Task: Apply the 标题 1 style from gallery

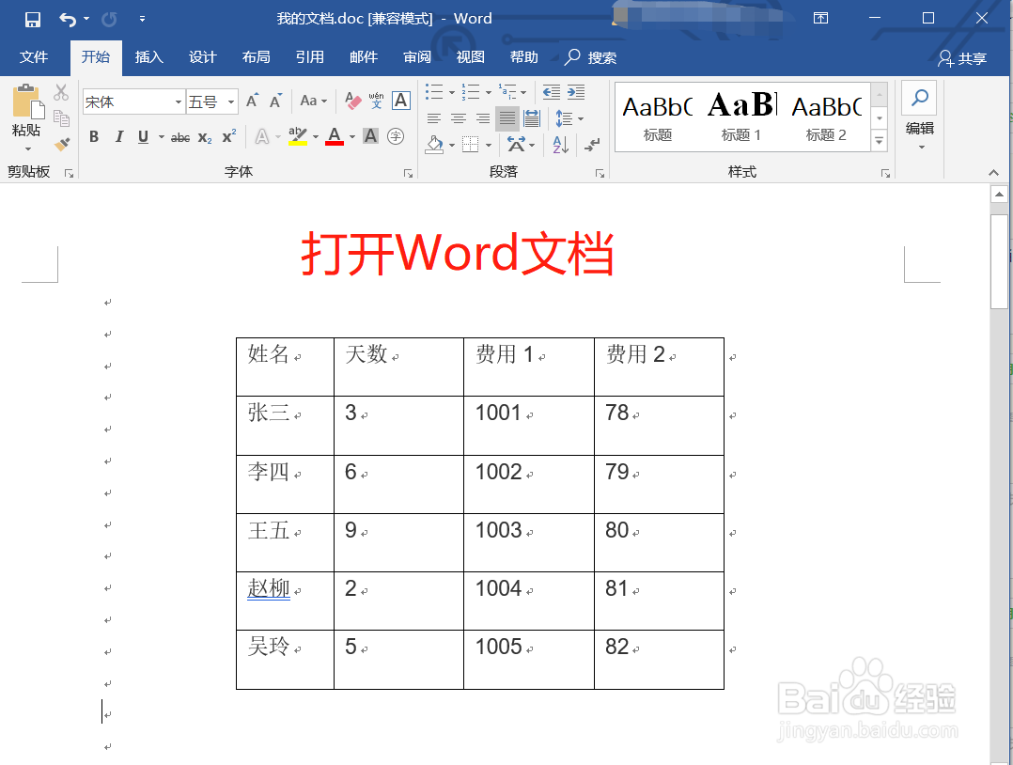Action: click(740, 113)
